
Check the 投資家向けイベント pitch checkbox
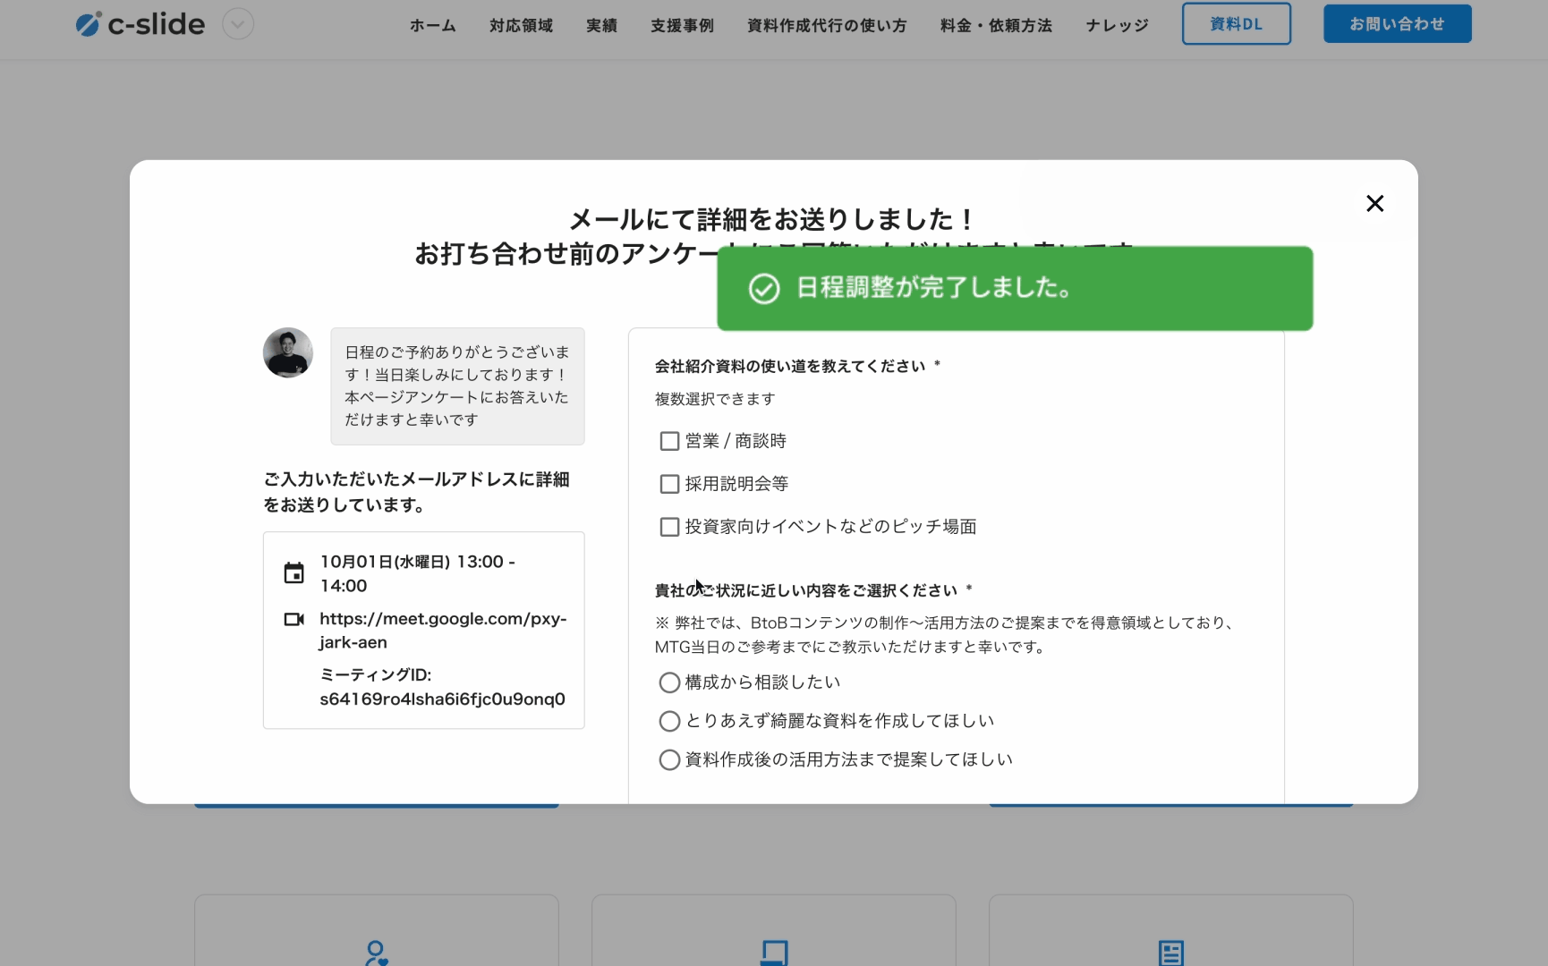[669, 527]
